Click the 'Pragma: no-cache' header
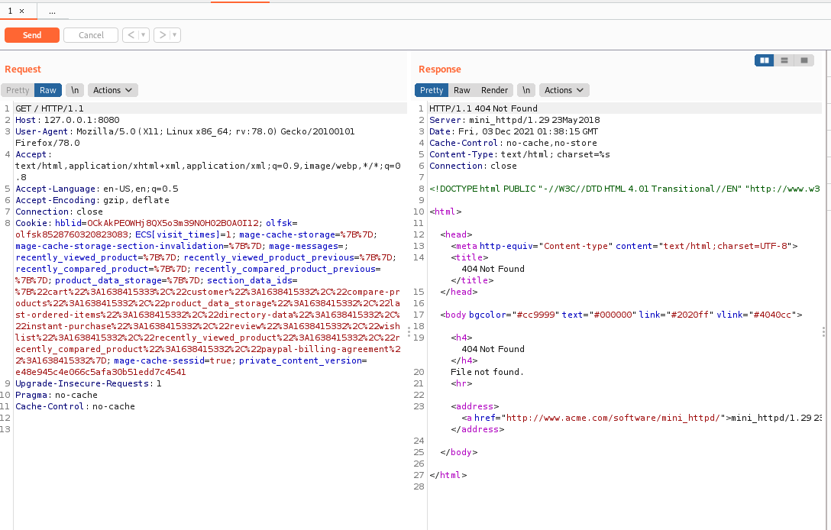831x530 pixels. [57, 395]
